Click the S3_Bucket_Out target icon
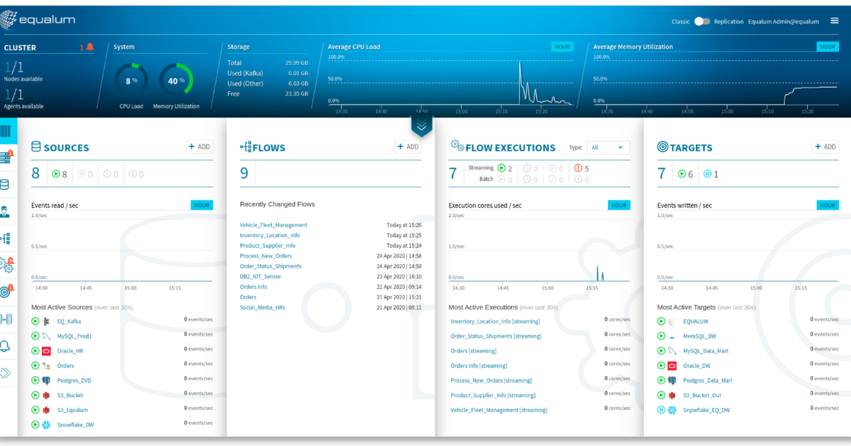This screenshot has width=851, height=446. click(x=672, y=395)
